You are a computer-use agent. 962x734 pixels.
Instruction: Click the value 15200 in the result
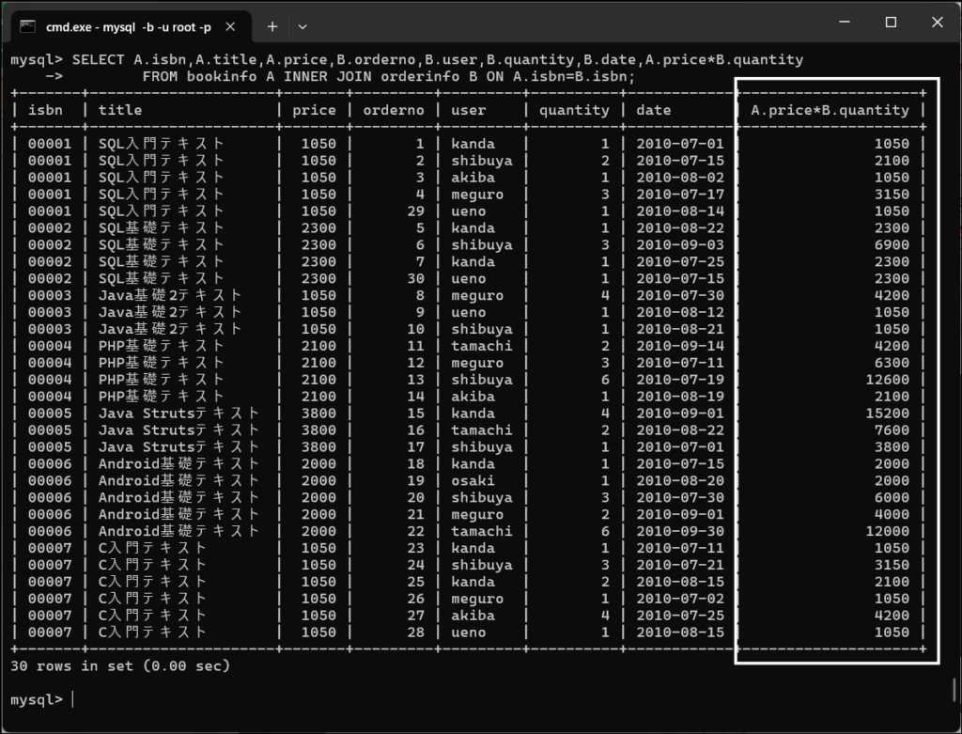click(x=888, y=414)
